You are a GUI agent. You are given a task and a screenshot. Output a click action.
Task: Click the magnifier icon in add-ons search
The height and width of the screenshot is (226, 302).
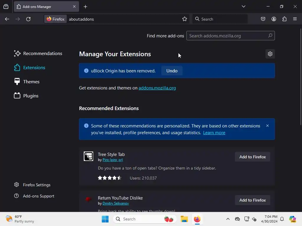tap(270, 36)
